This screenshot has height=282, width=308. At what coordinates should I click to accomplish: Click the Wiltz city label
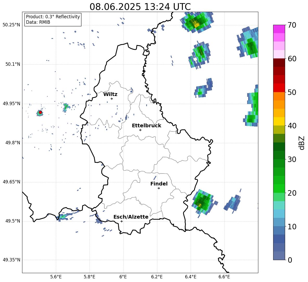(110, 94)
